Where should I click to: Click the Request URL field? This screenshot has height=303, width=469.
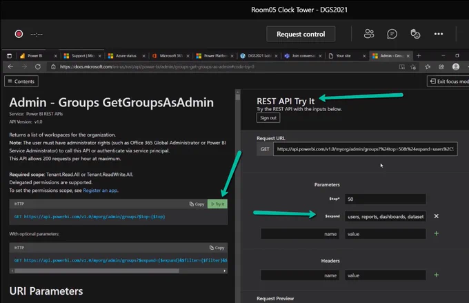click(366, 149)
